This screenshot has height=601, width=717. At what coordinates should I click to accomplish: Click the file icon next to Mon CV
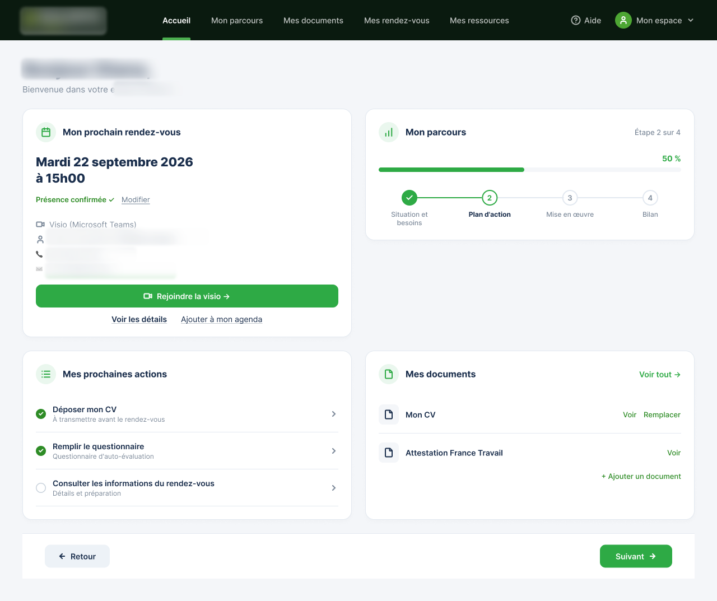pyautogui.click(x=389, y=414)
